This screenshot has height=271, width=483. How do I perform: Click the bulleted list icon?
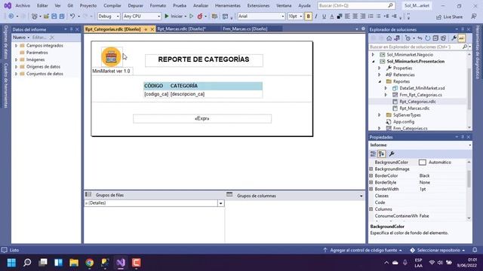click(x=379, y=17)
